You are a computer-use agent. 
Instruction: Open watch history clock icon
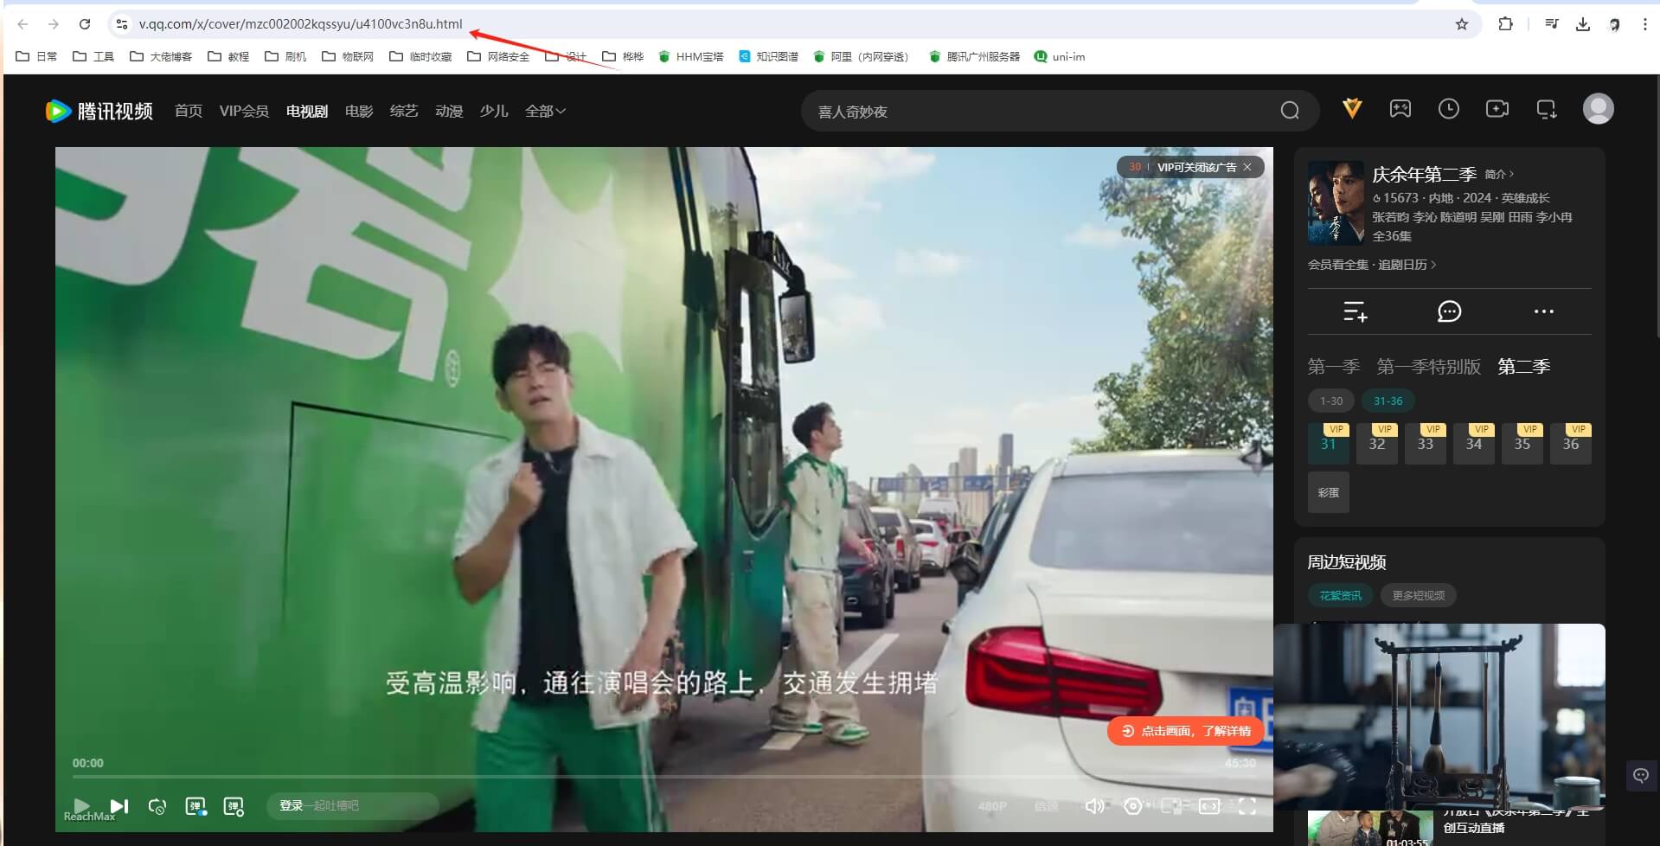[x=1449, y=108]
